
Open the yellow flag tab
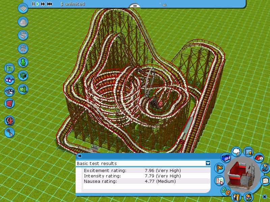220,168
